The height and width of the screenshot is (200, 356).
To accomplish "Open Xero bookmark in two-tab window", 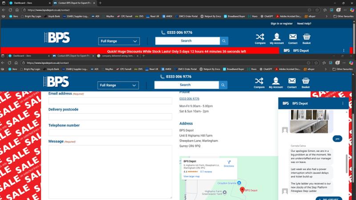I will 13,16.
